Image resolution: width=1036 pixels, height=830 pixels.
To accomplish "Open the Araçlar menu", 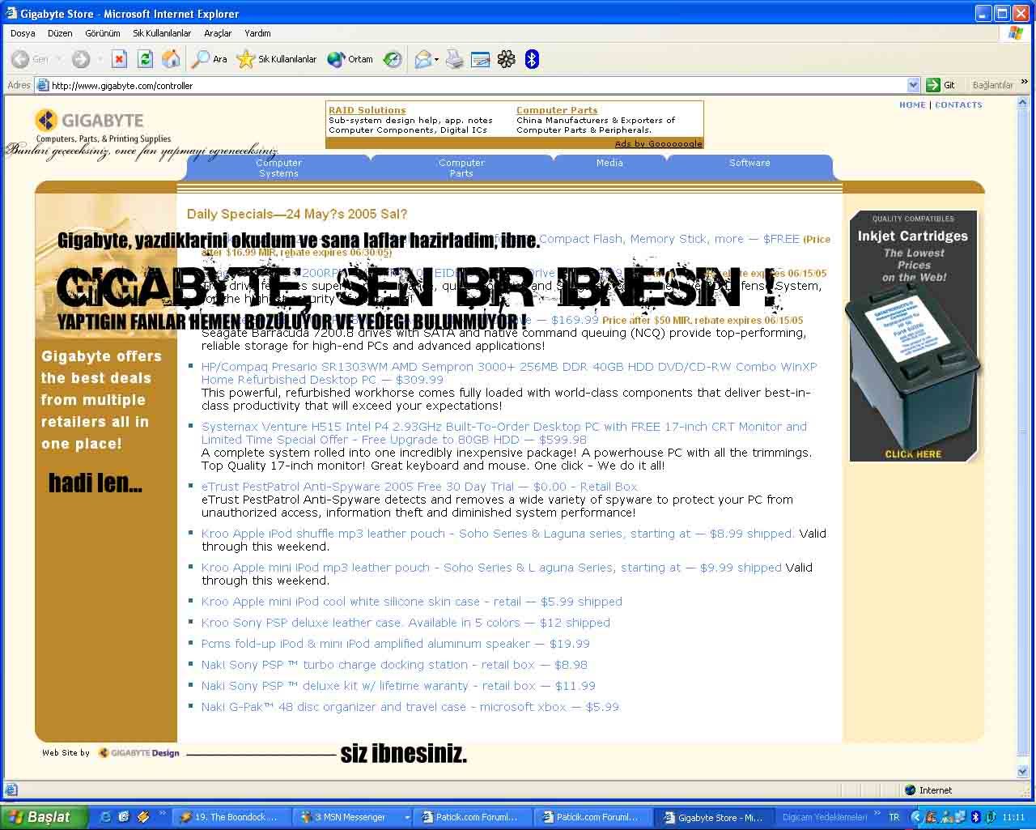I will coord(218,33).
